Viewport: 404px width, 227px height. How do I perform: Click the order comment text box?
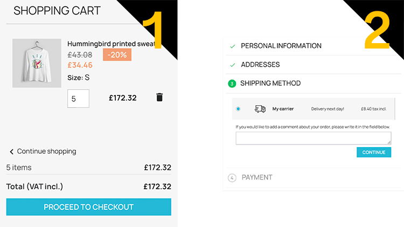click(x=313, y=138)
